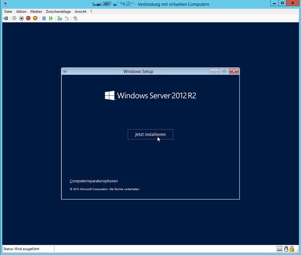Image resolution: width=301 pixels, height=255 pixels.
Task: Create a checkpoint with the snapshot icon
Action: pyautogui.click(x=60, y=18)
